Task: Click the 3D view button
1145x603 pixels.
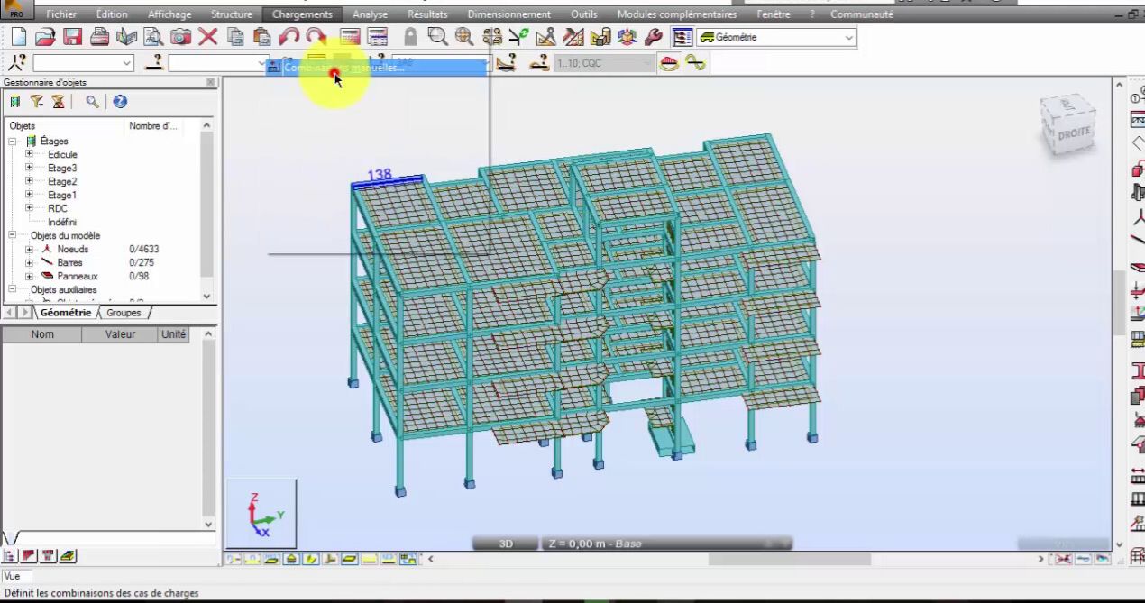Action: (x=506, y=544)
